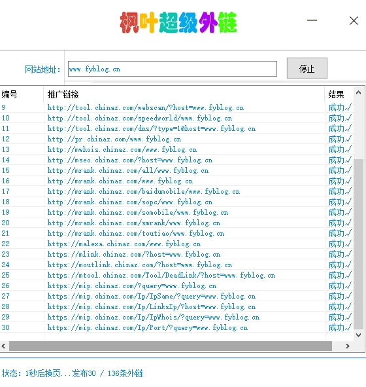
Task: Close the 枫叶超级外链 window
Action: pyautogui.click(x=354, y=20)
